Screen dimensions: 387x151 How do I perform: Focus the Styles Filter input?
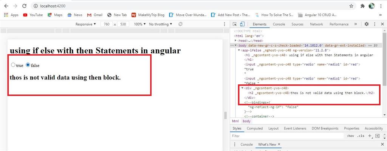click(288, 136)
